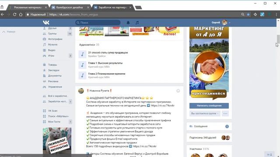The height and width of the screenshot is (157, 280).
Task: Open second vk.cc link after 158 видеоуроков
Action: click(145, 147)
